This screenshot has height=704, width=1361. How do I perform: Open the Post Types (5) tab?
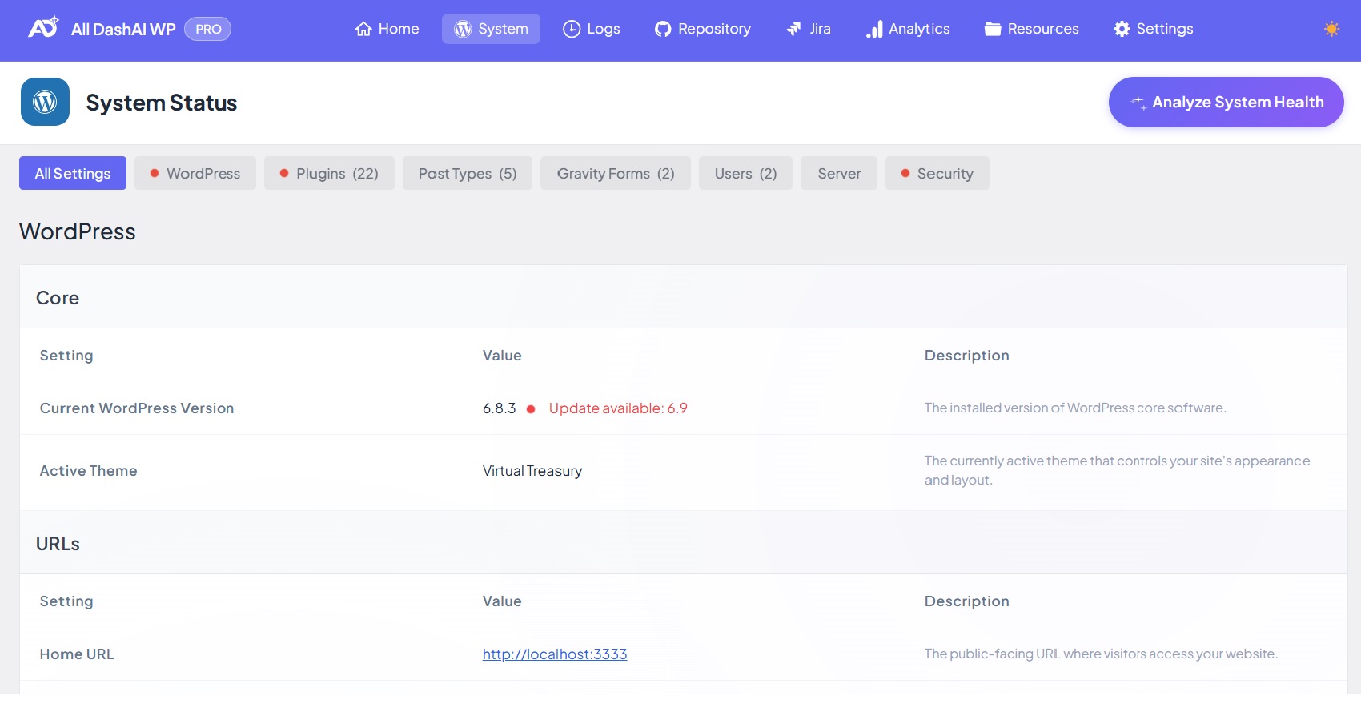click(468, 173)
